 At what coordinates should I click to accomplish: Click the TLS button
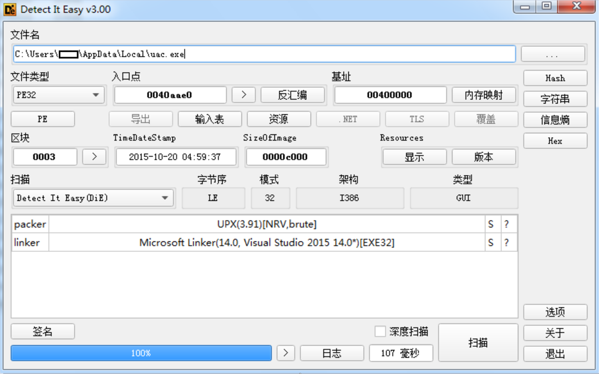417,119
